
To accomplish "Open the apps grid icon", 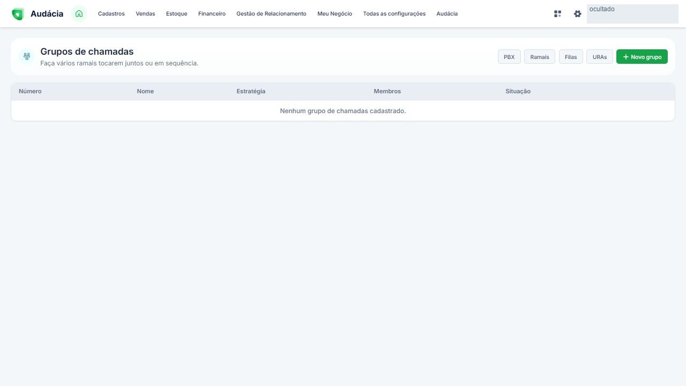I will click(557, 14).
